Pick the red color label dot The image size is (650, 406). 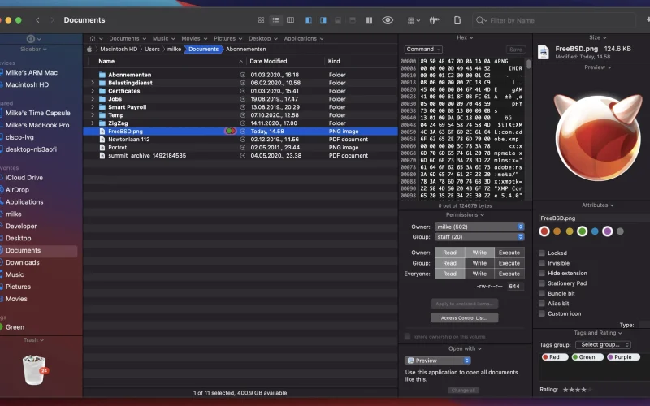[x=544, y=231]
